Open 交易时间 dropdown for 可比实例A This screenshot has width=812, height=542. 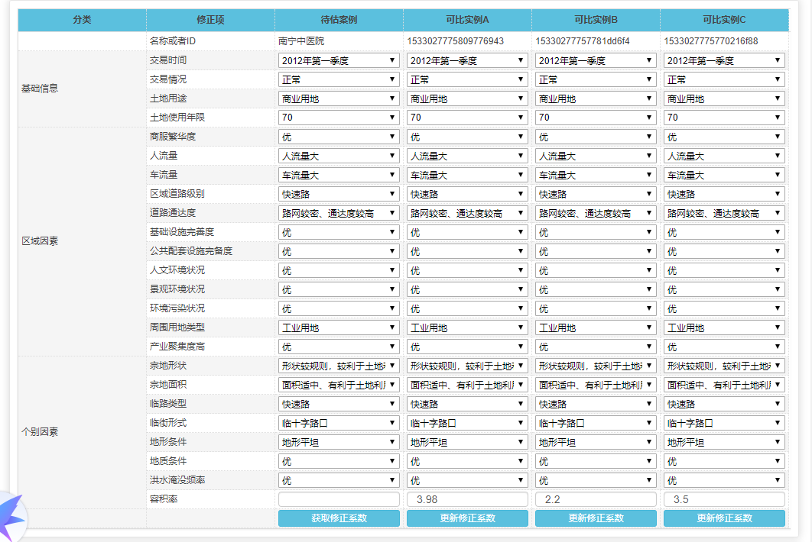tap(467, 60)
